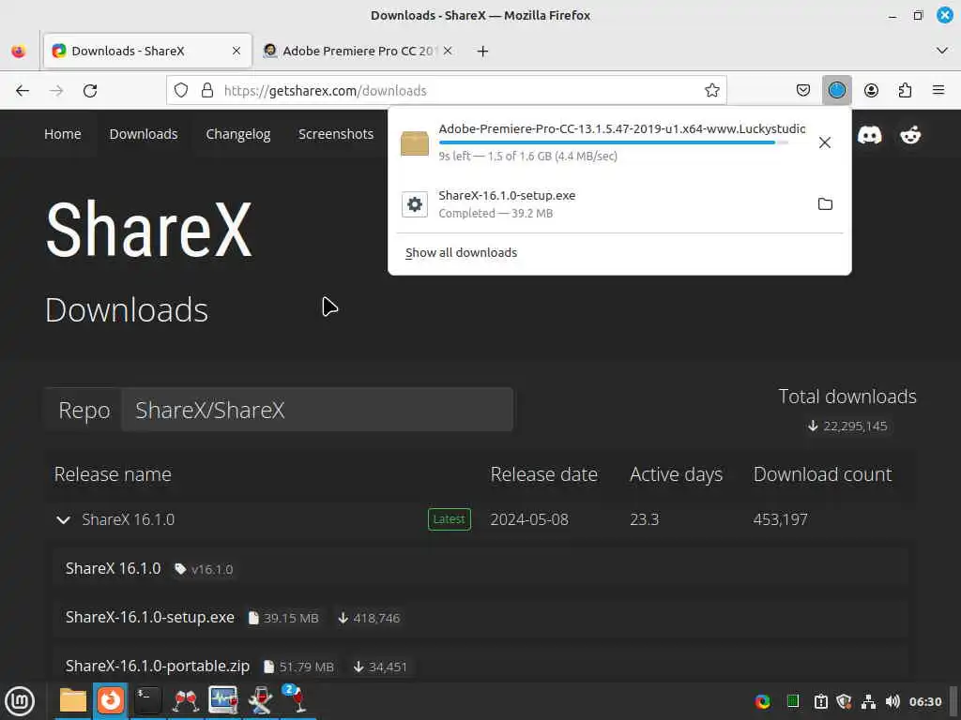The height and width of the screenshot is (720, 961).
Task: List all tabs with the chevron
Action: pos(942,51)
